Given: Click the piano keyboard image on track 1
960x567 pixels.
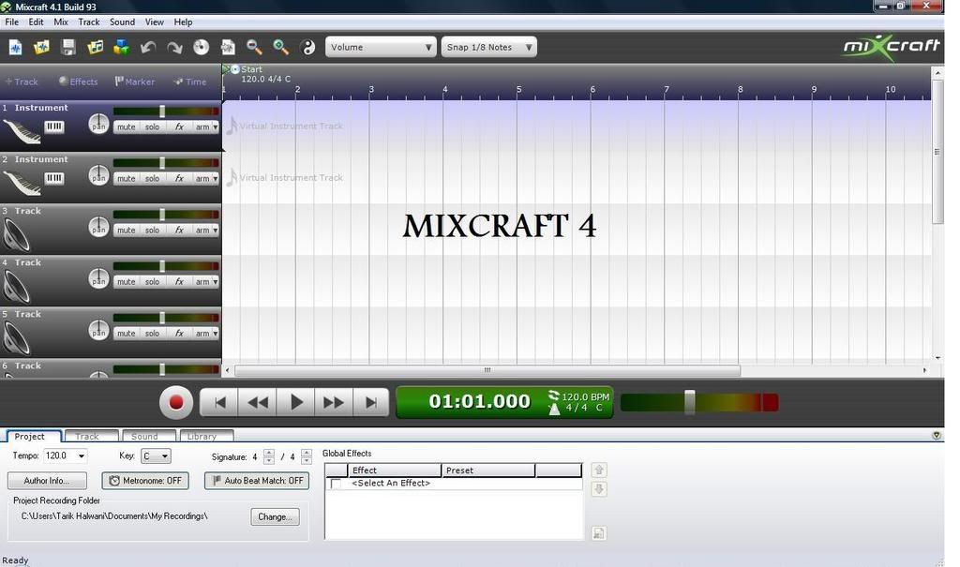Looking at the screenshot, I should coord(22,131).
